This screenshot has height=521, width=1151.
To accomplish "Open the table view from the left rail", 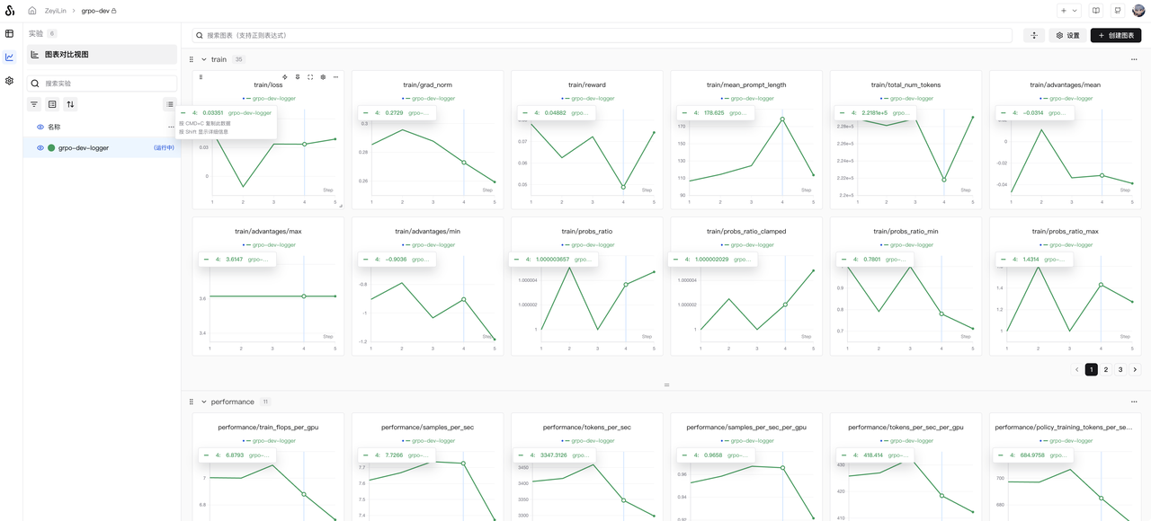I will pos(9,33).
